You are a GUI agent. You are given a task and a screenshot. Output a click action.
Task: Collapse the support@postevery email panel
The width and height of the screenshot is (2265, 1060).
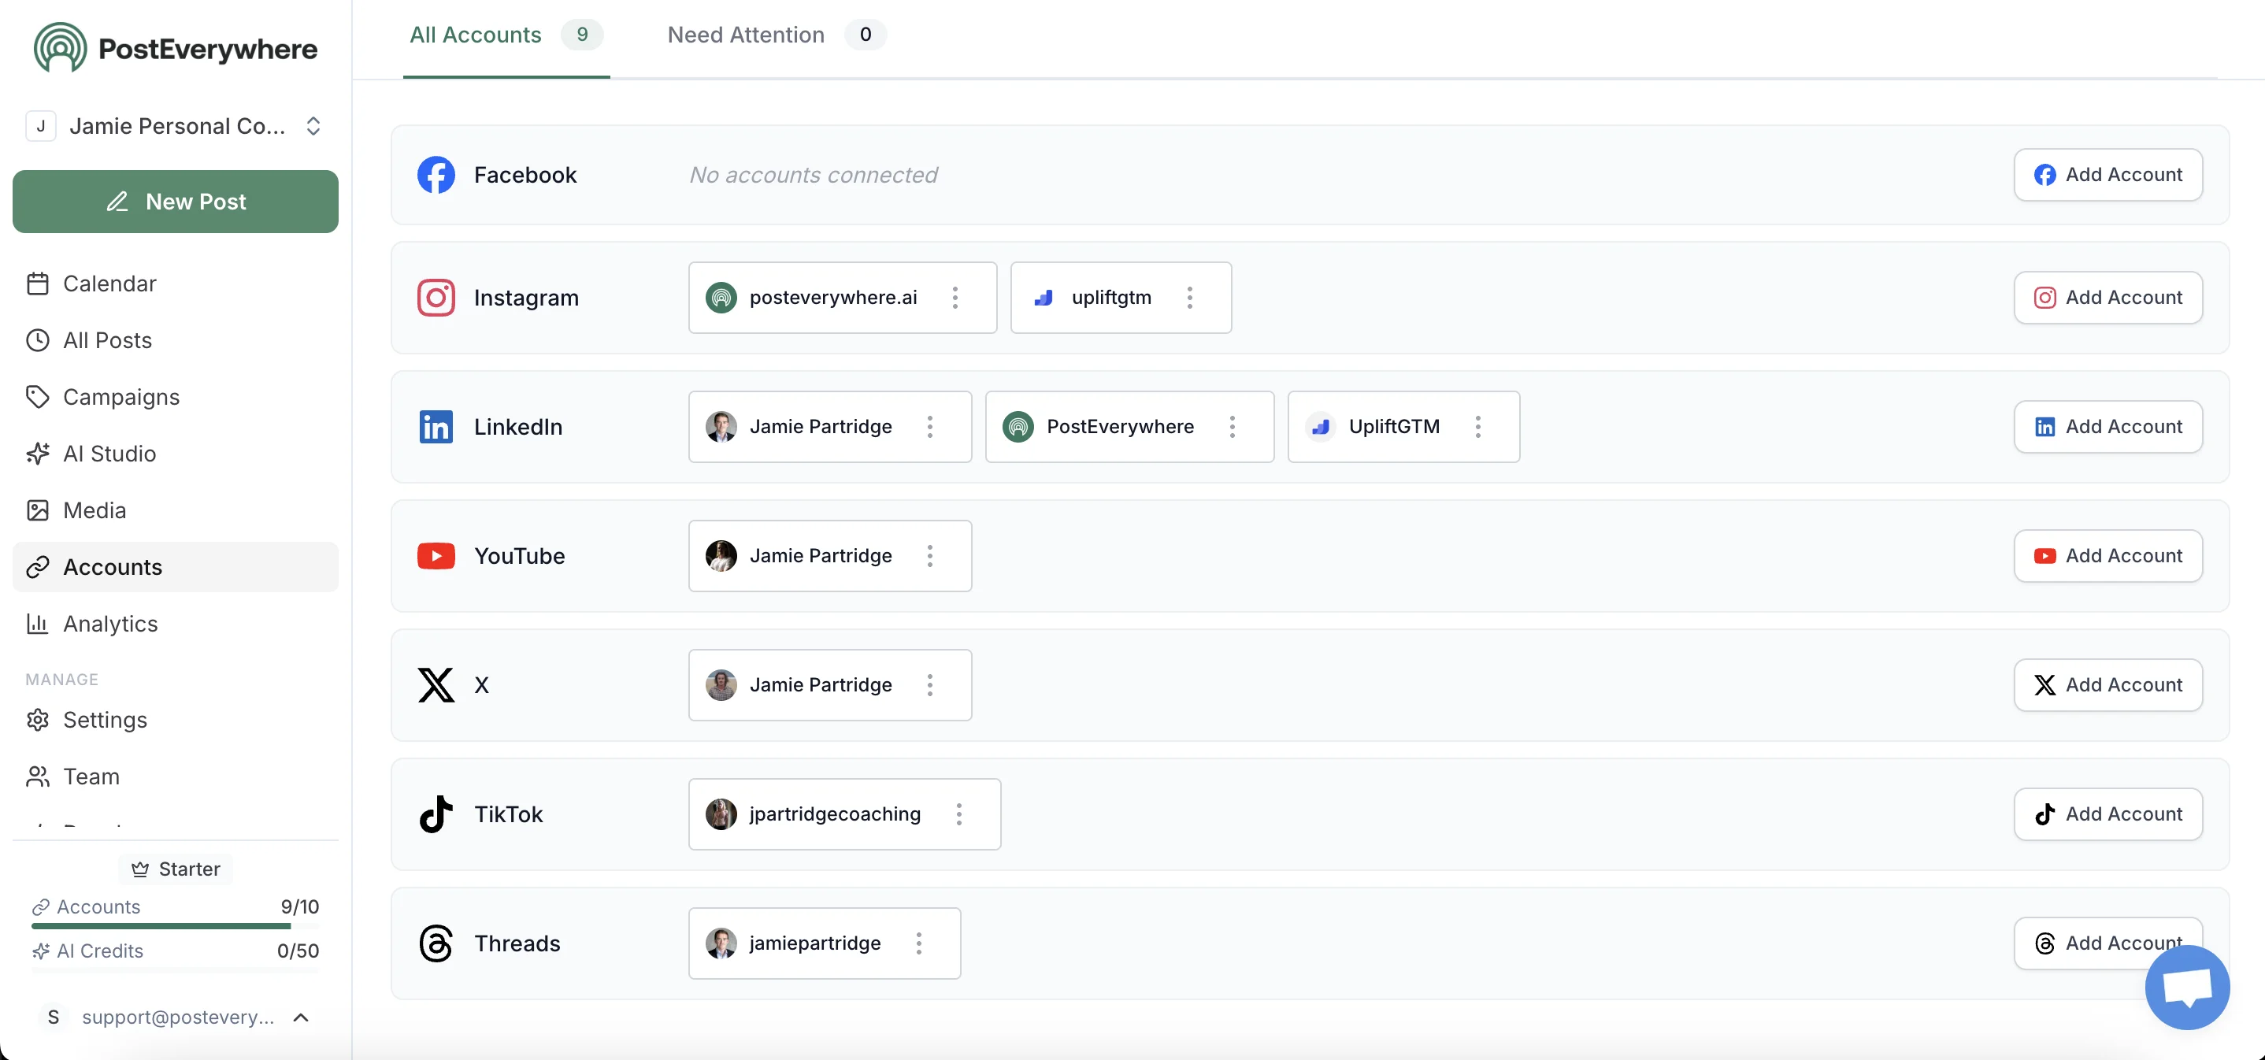[x=301, y=1017]
